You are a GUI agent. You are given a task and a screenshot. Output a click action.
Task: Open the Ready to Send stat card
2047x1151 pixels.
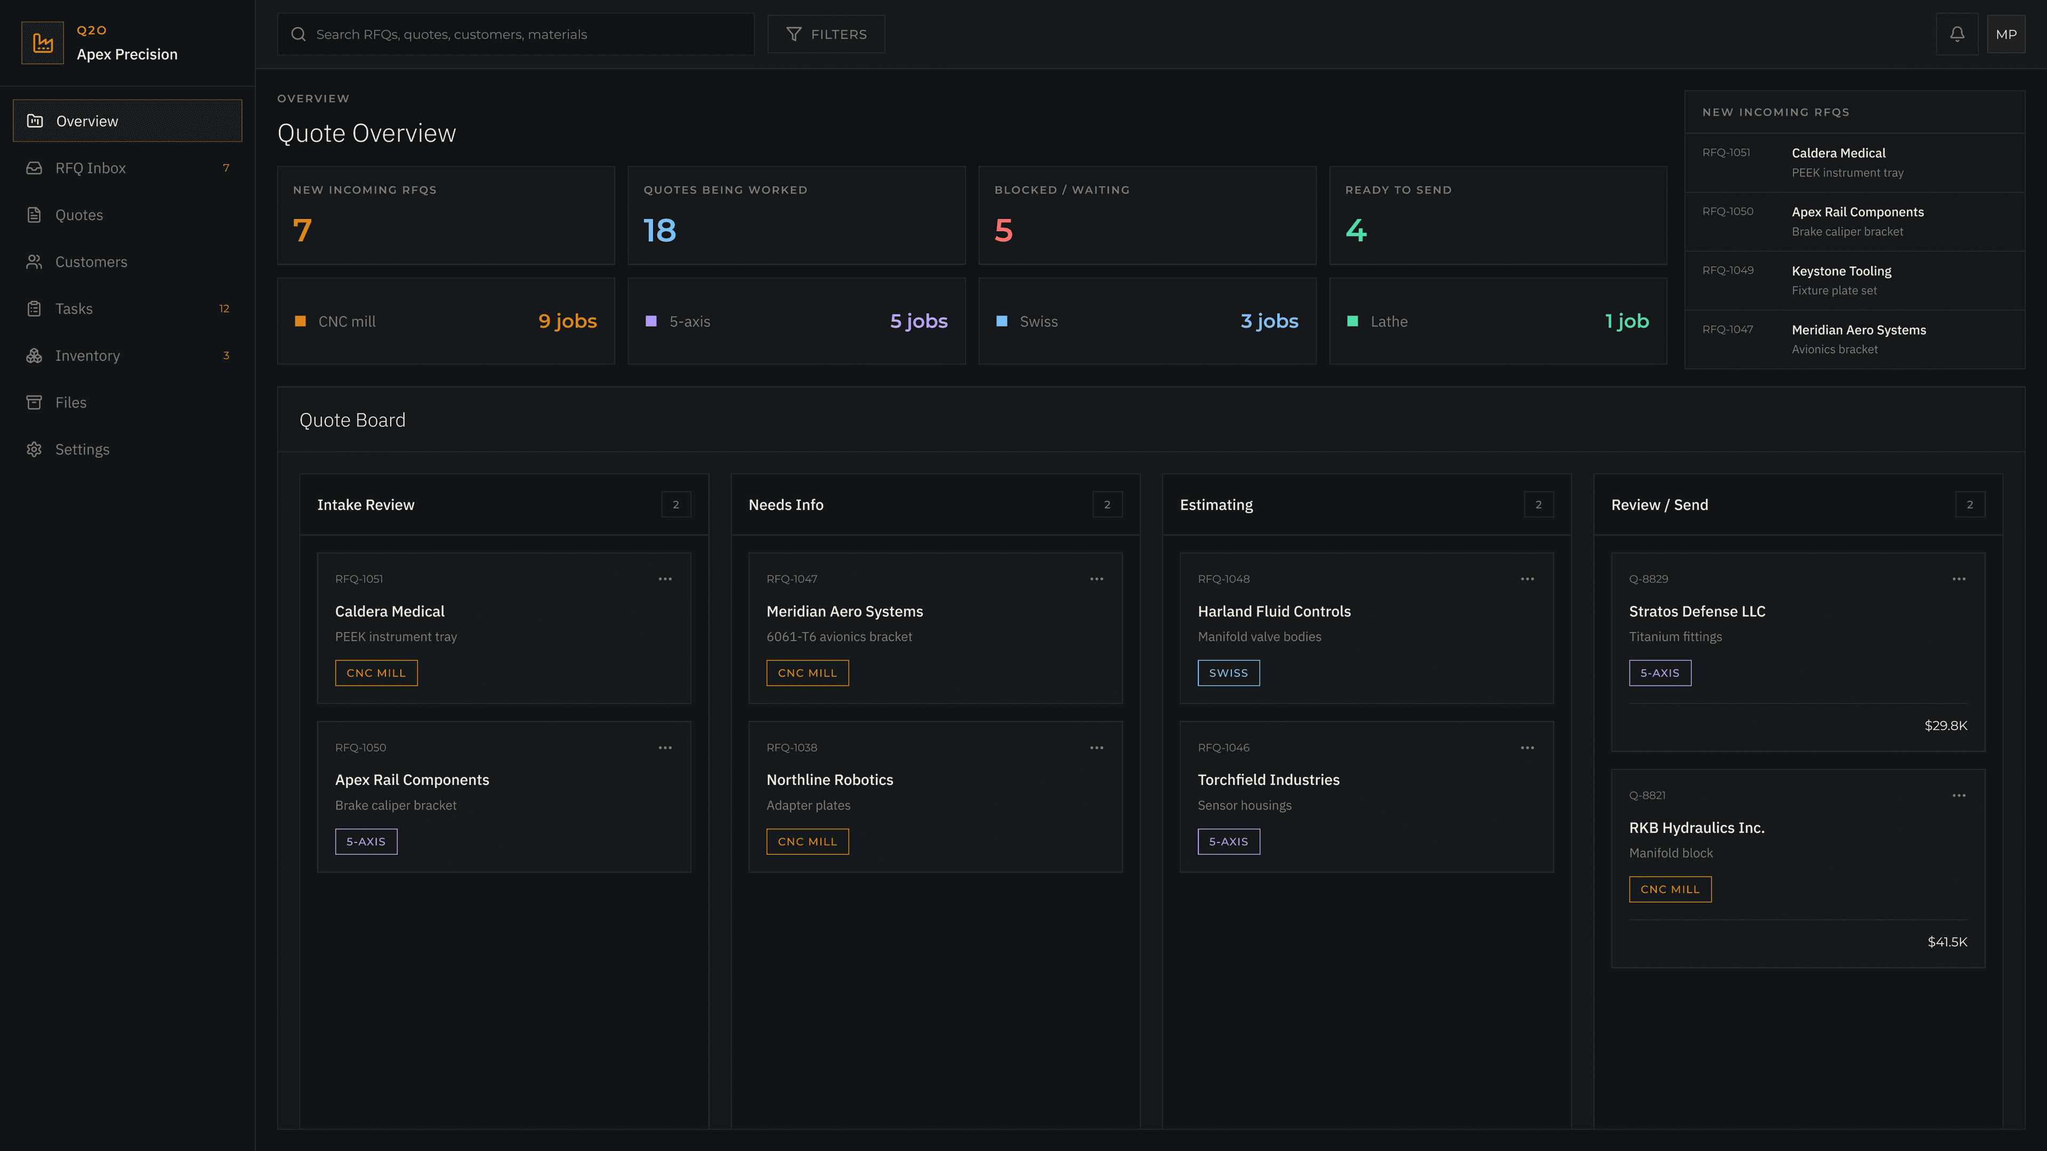point(1498,215)
